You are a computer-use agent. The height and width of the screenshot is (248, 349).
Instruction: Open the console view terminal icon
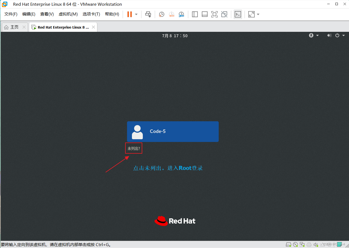click(238, 14)
